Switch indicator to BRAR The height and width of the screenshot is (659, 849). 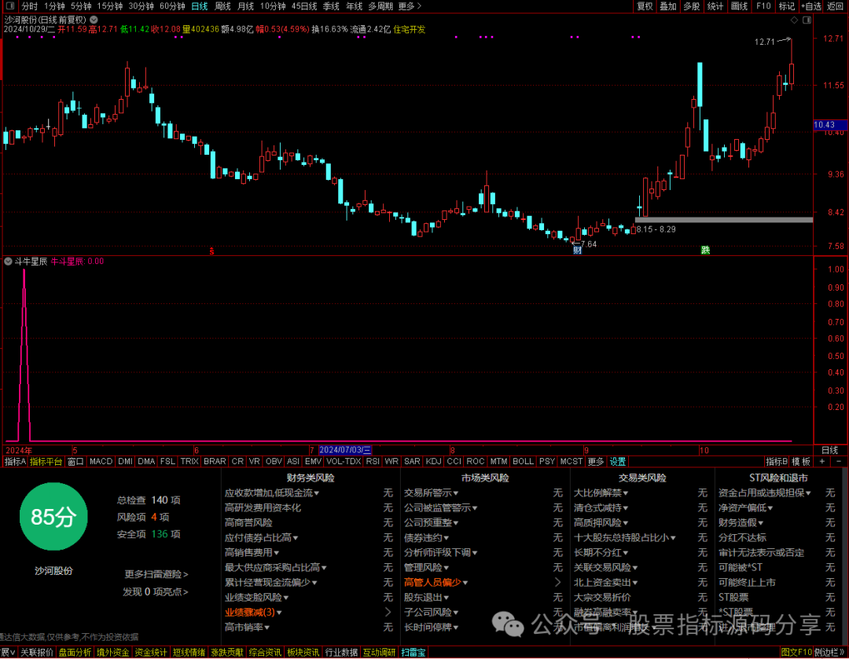[x=215, y=462]
